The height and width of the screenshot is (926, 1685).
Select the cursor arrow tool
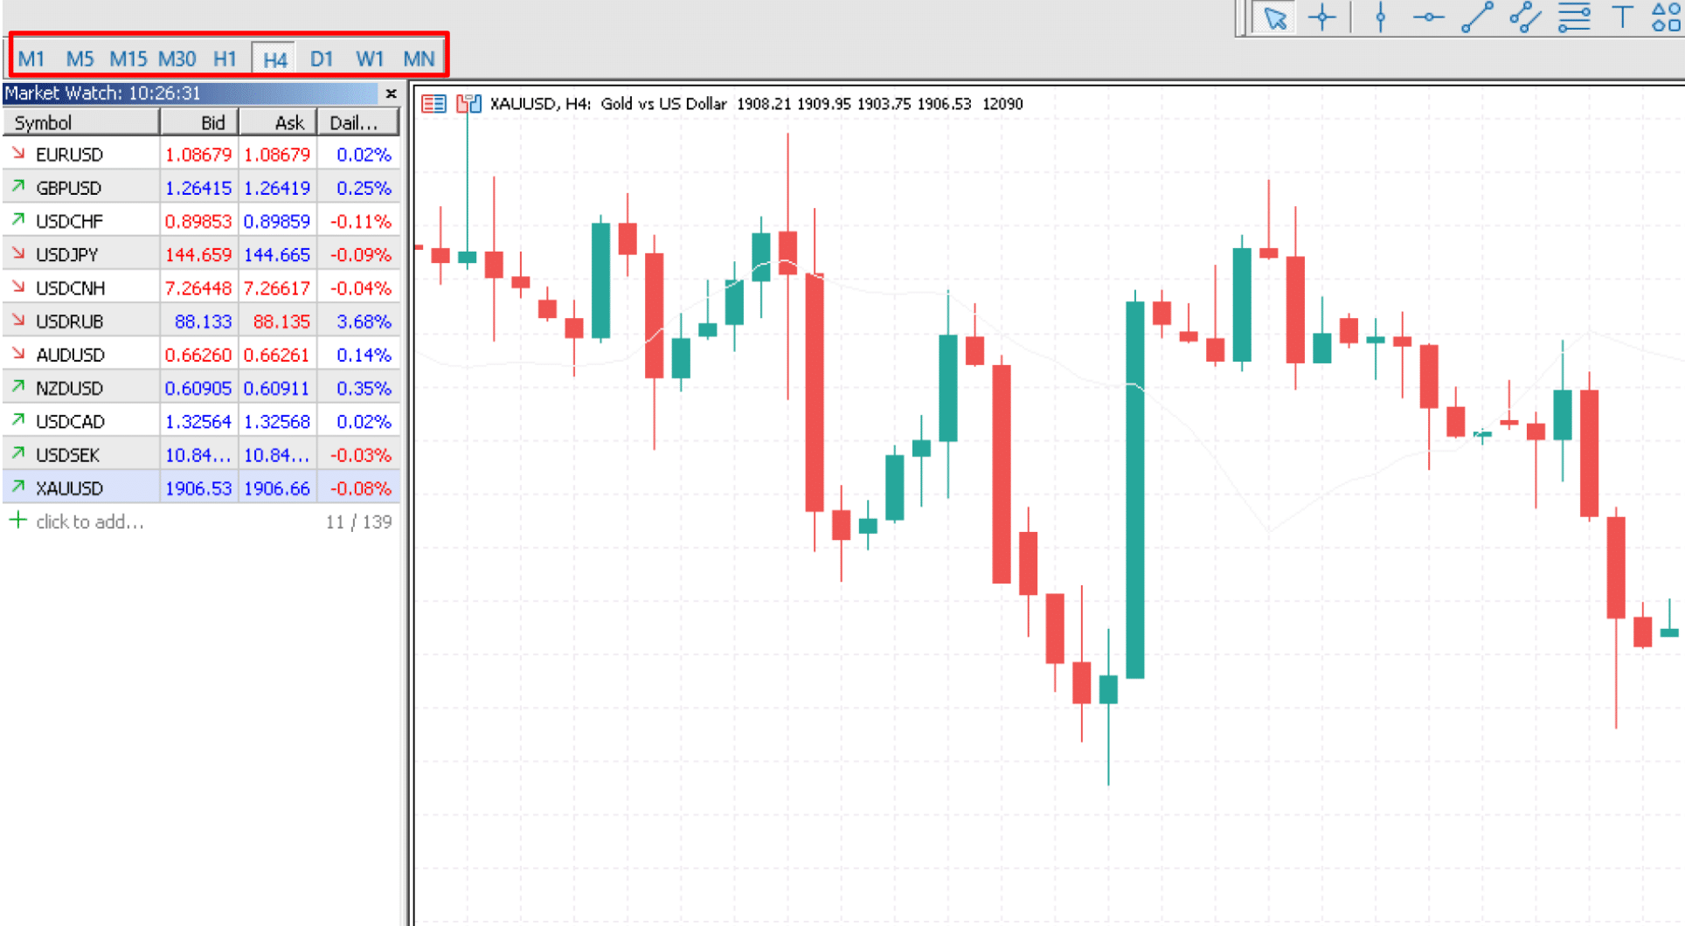tap(1275, 17)
